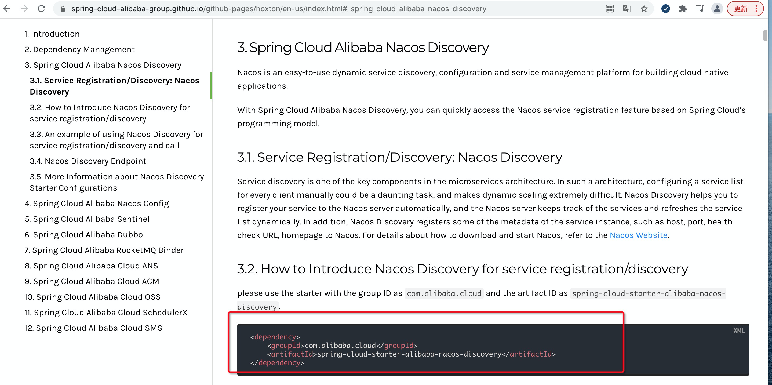Go to 1. Introduction in sidebar
The height and width of the screenshot is (385, 772).
coord(52,34)
